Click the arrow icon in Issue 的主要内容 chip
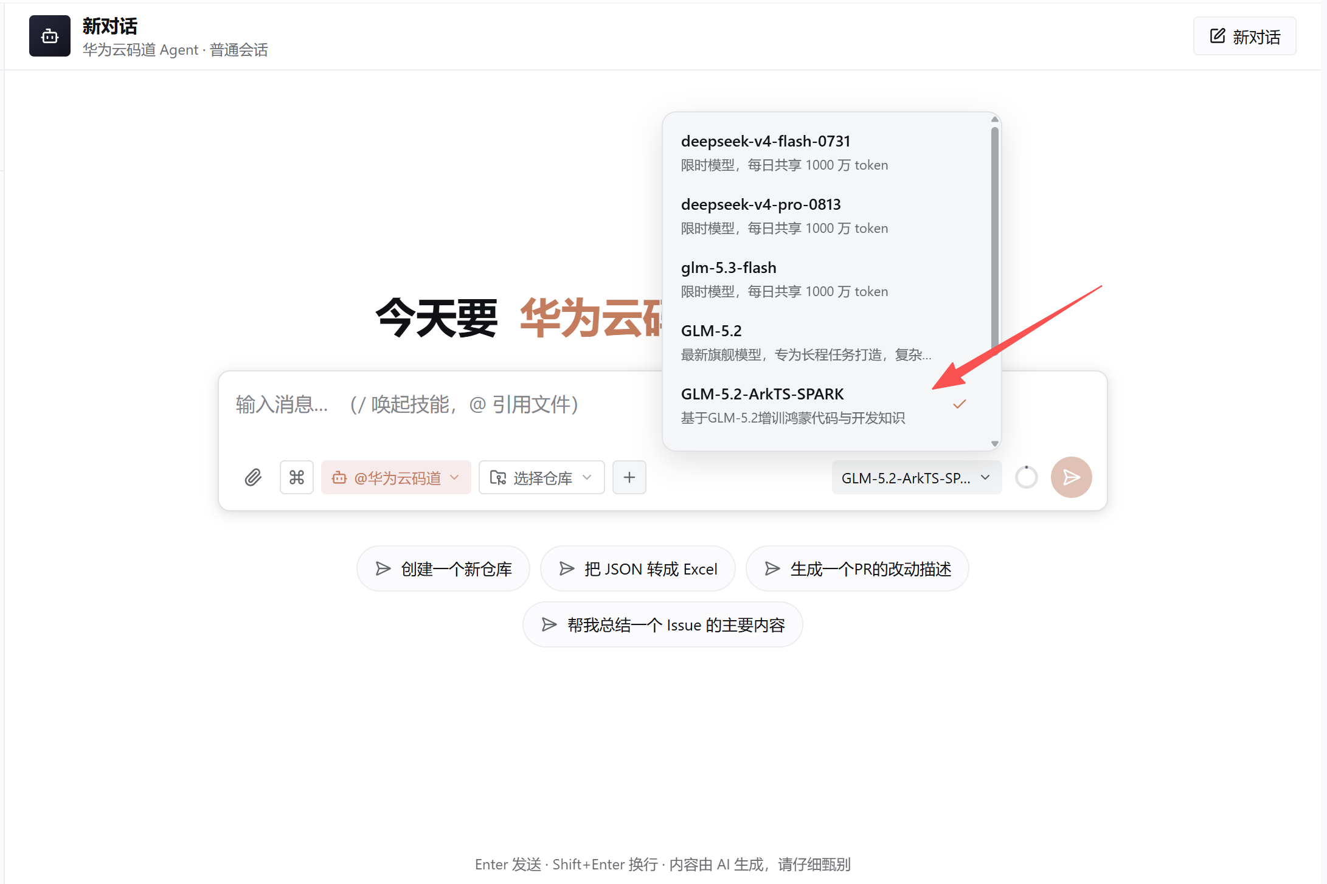 click(x=549, y=624)
